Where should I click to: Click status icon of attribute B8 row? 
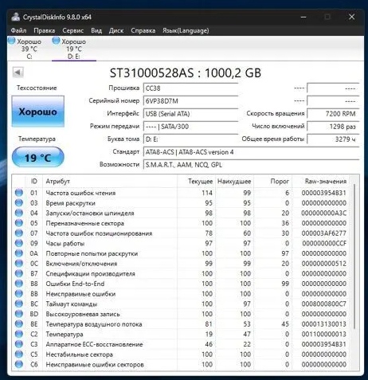19,284
